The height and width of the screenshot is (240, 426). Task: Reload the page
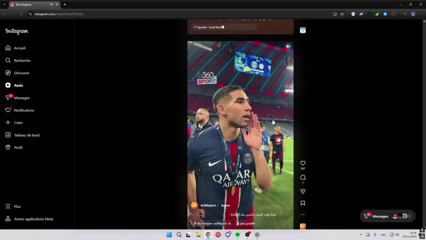[x=21, y=14]
